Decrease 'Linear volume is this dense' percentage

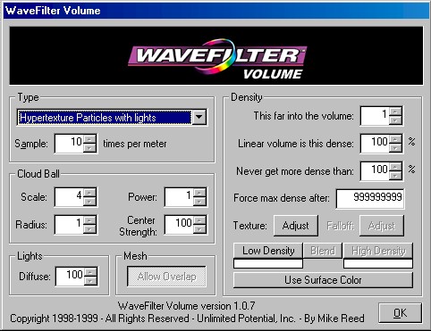(395, 148)
